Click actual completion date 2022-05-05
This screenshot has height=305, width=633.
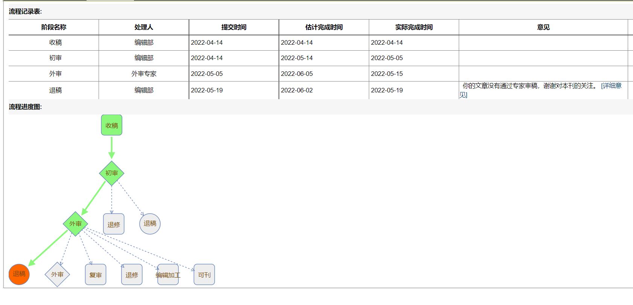[387, 58]
